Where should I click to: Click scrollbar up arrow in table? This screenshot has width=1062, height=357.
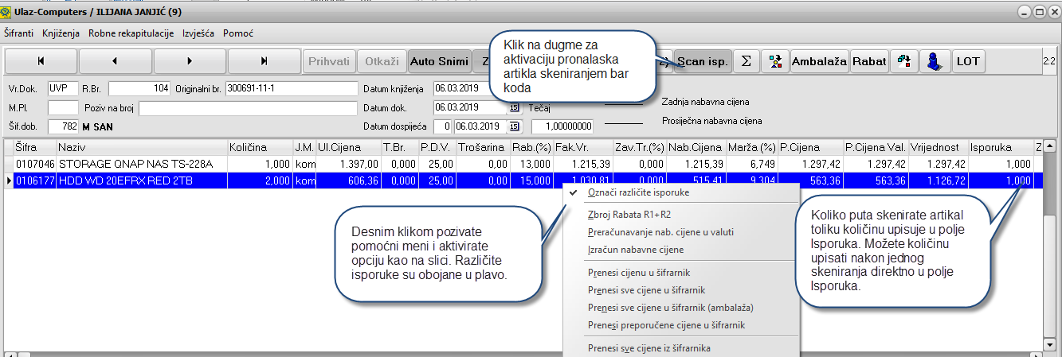(1049, 147)
